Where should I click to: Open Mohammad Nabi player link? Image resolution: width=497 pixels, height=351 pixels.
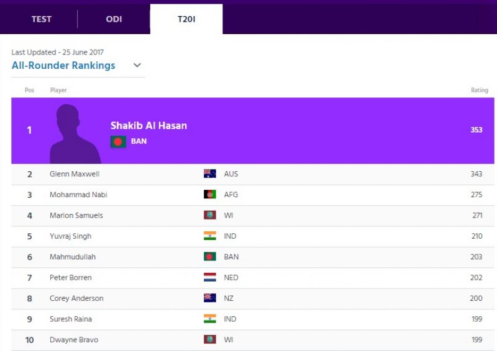(x=78, y=195)
